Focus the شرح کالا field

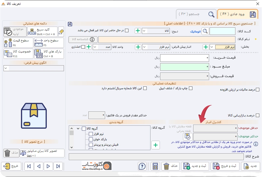point(156,157)
